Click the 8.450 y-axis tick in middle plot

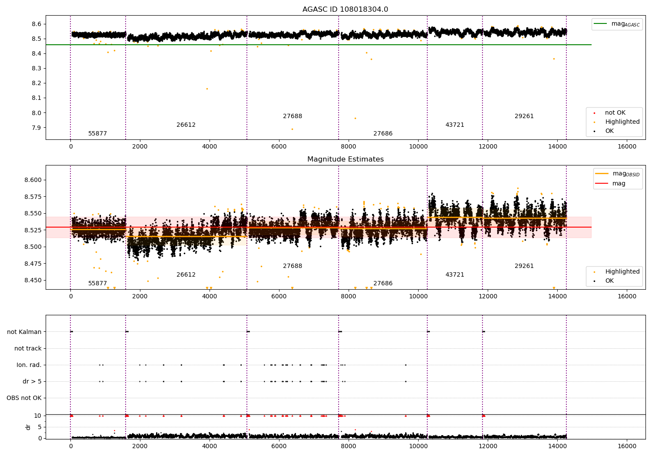33,280
